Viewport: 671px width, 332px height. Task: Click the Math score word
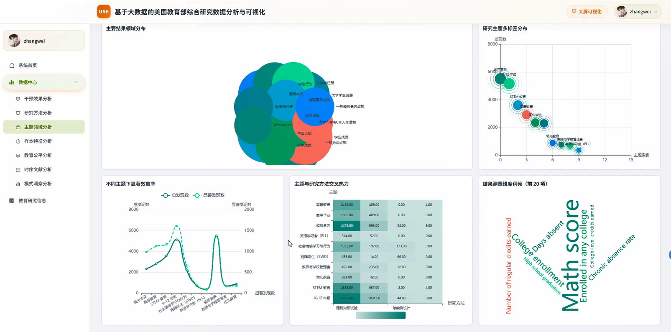tap(570, 255)
